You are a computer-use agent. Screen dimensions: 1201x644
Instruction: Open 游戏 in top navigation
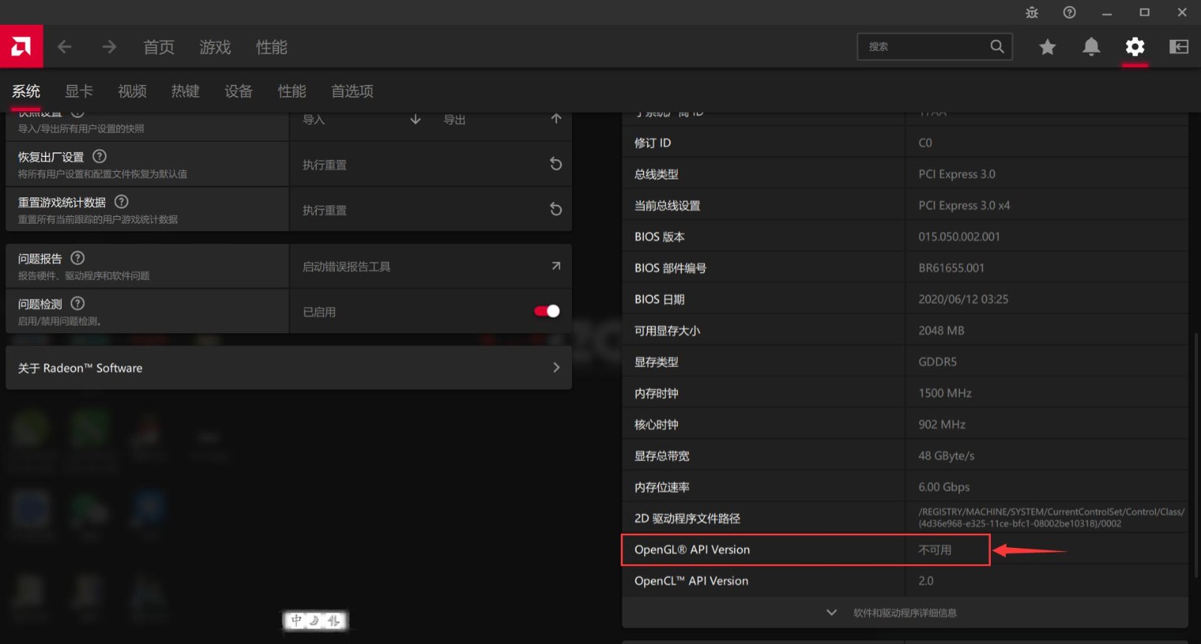(215, 47)
